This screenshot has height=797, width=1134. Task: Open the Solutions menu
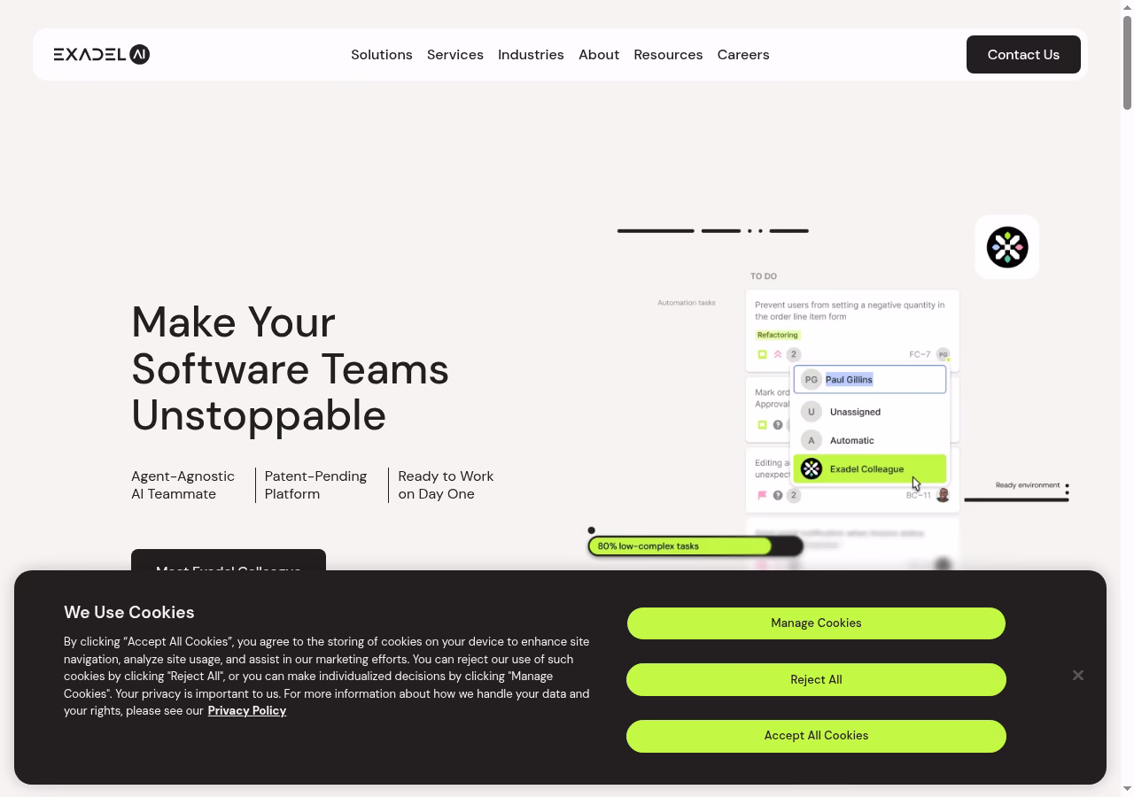pos(382,54)
